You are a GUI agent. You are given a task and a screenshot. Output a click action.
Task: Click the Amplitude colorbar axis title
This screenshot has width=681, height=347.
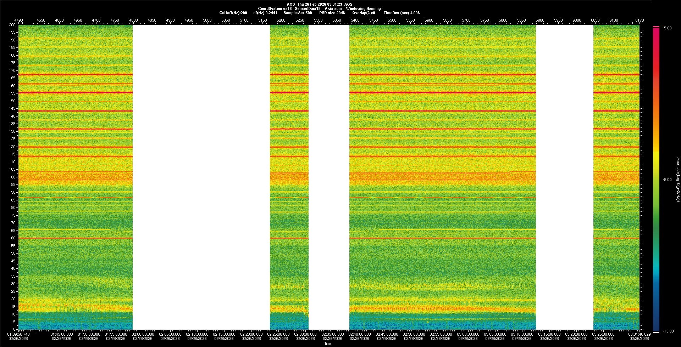[x=678, y=180]
